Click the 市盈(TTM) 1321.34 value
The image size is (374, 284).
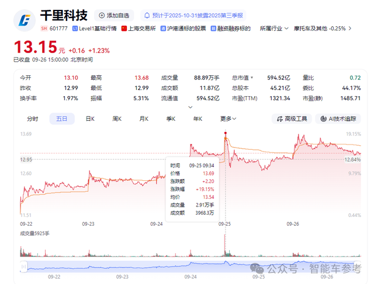click(280, 99)
